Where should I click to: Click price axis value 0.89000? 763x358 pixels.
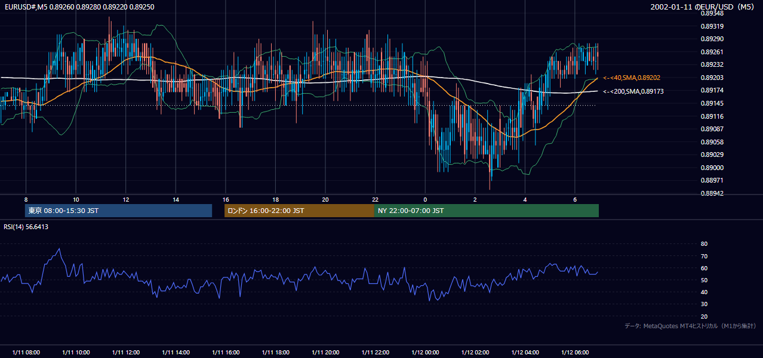click(x=712, y=168)
